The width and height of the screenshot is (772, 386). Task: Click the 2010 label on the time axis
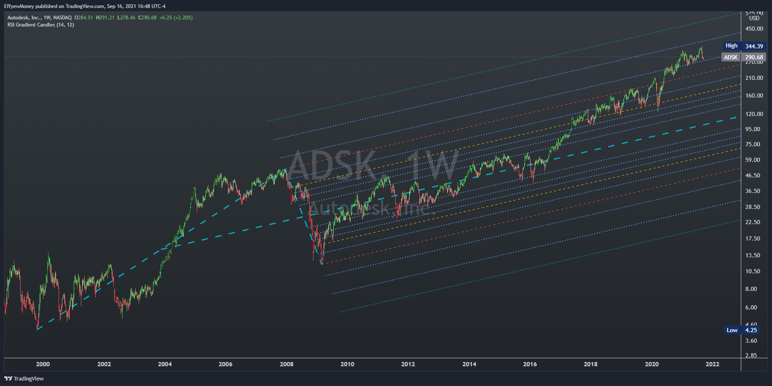[347, 364]
